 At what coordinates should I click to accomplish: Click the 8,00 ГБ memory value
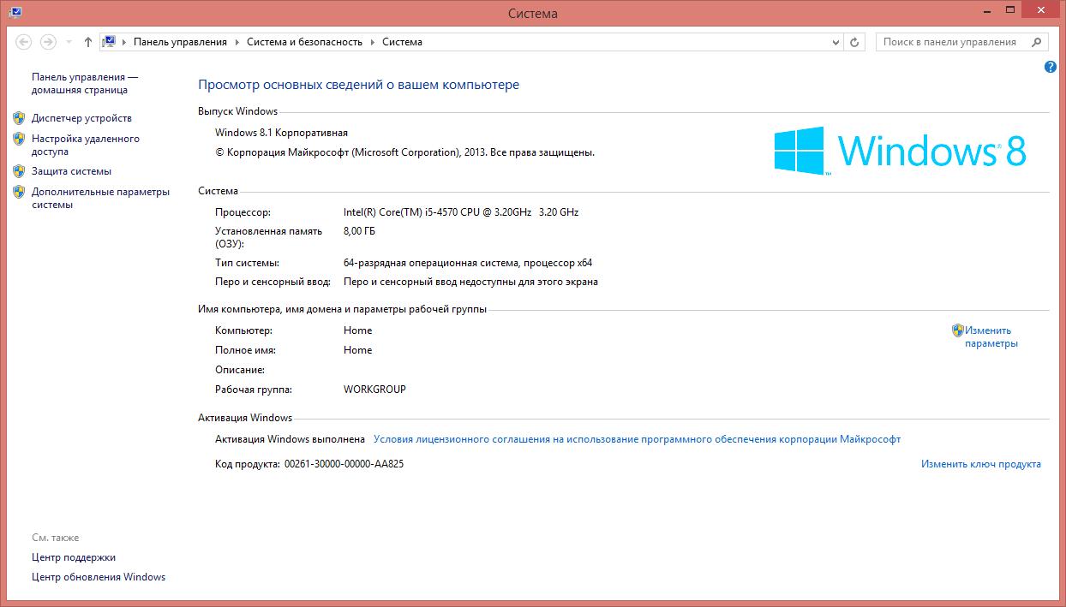coord(359,231)
